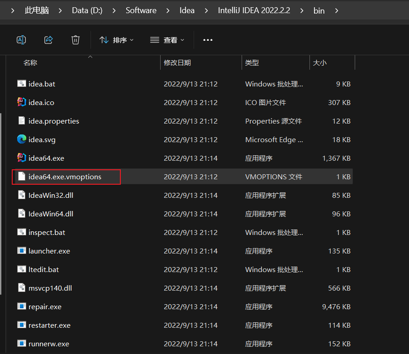This screenshot has height=354, width=409.
Task: Sort by the 类型 column header
Action: pos(252,62)
